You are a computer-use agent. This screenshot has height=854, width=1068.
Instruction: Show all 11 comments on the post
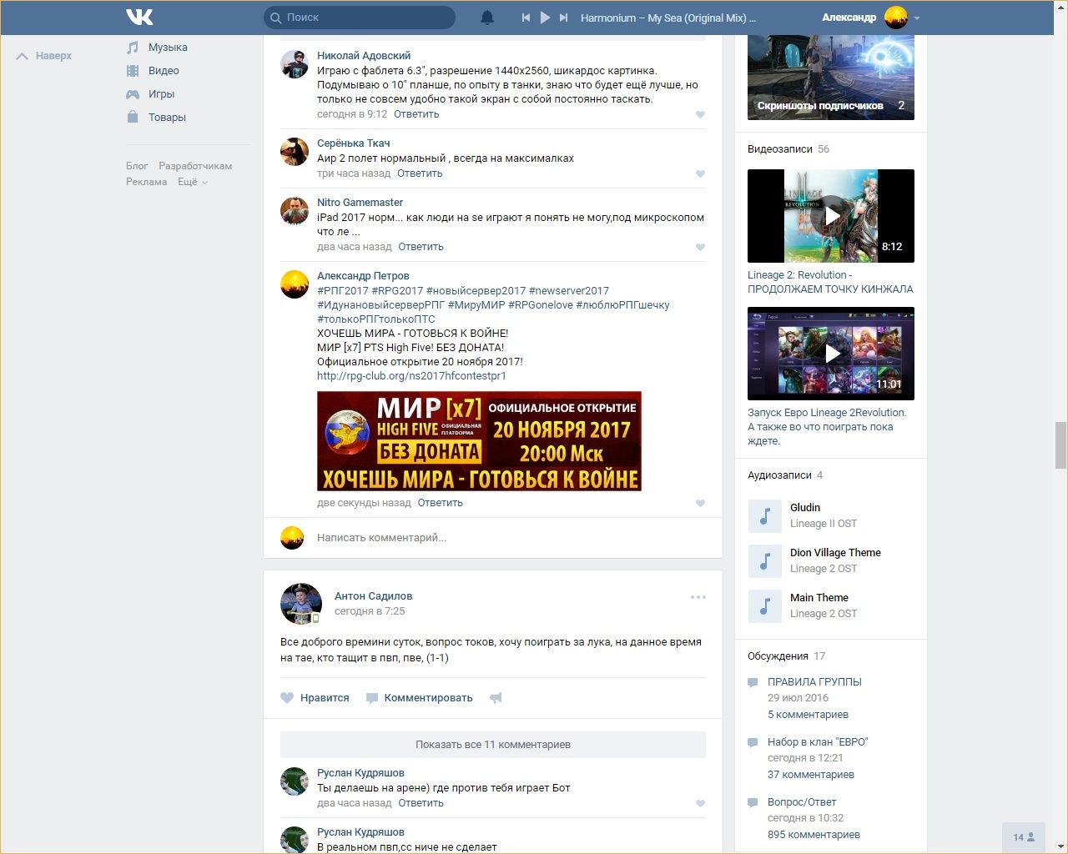pyautogui.click(x=492, y=745)
